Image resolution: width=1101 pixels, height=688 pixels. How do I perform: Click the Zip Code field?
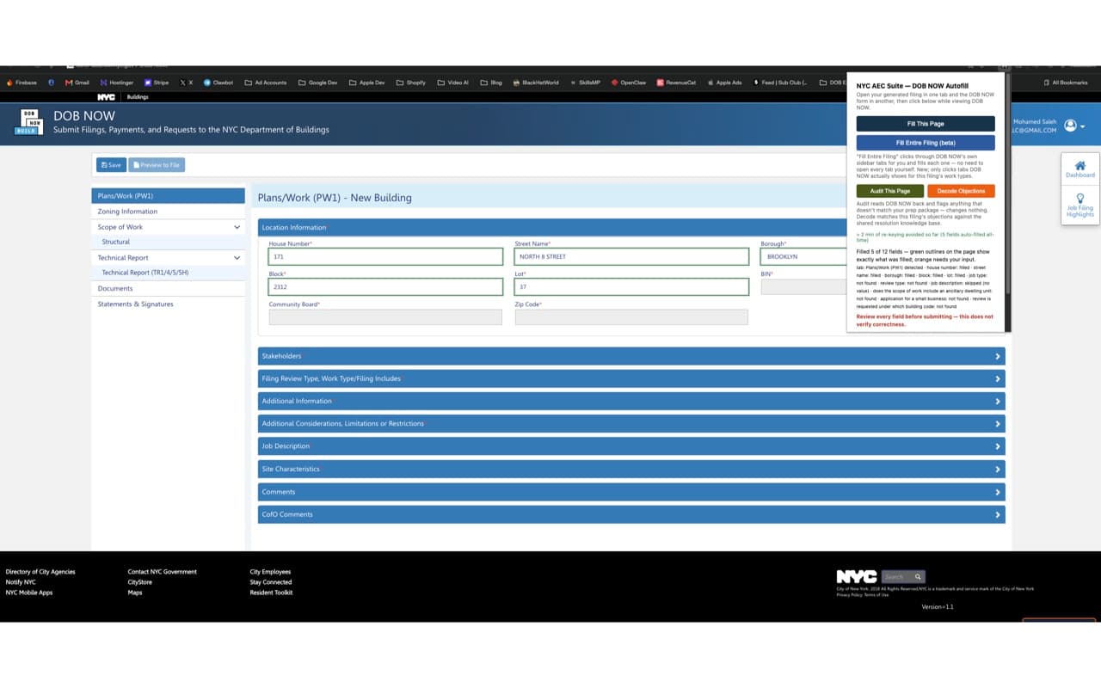pyautogui.click(x=631, y=316)
